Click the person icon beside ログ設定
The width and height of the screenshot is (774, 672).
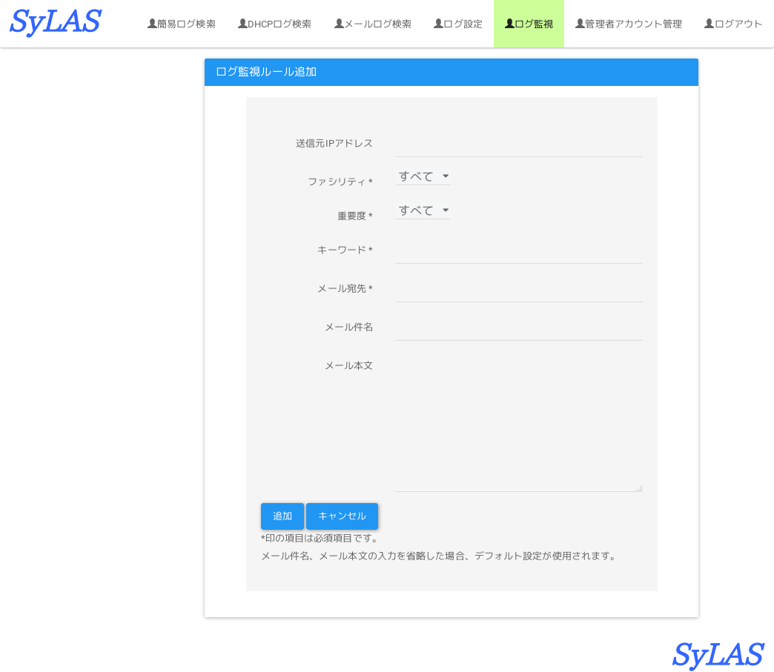click(x=438, y=23)
